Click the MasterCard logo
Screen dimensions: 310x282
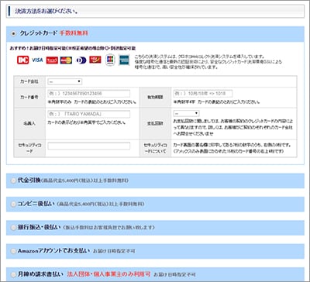click(66, 60)
